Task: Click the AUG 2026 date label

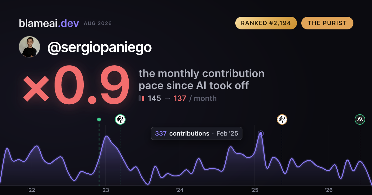Action: 98,24
